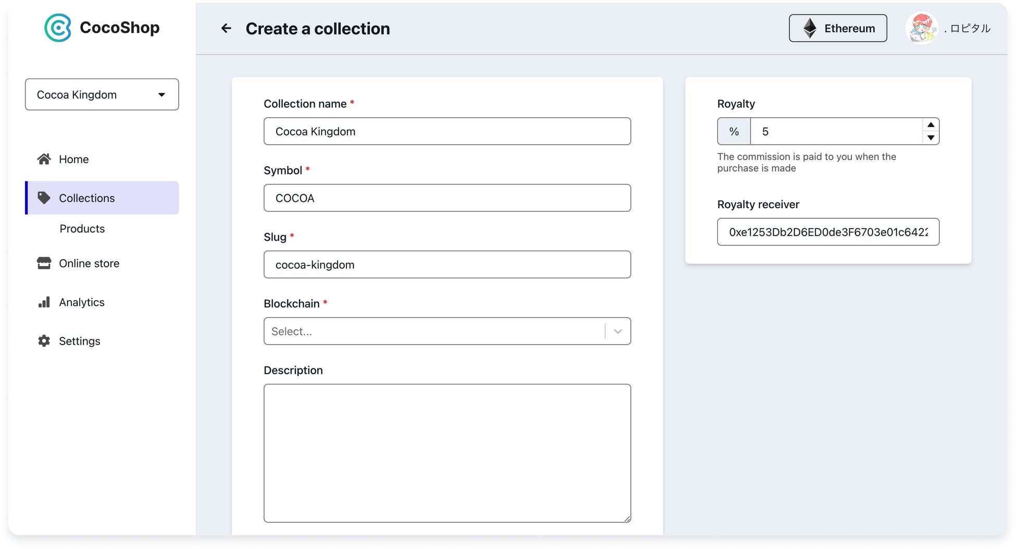Screen dimensions: 1016x549
Task: Decrease royalty with the down stepper arrow
Action: click(x=931, y=138)
